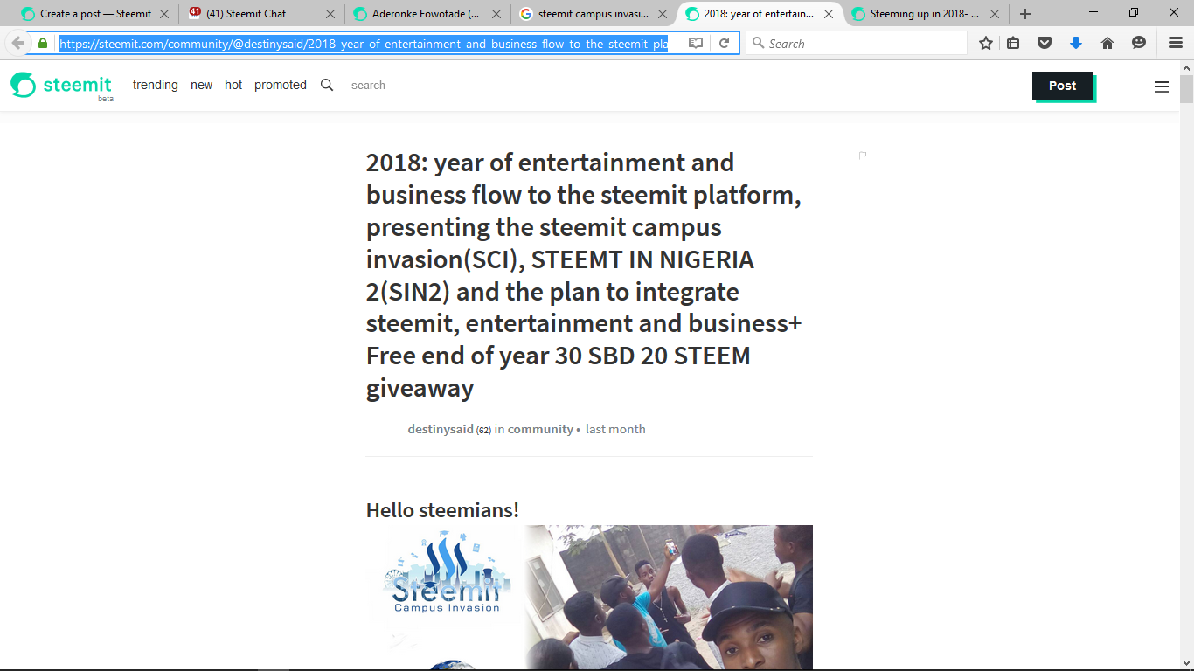Open the new posts link
The width and height of the screenshot is (1194, 671).
click(x=202, y=85)
